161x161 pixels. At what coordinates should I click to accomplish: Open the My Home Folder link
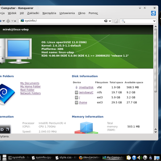click(x=31, y=87)
